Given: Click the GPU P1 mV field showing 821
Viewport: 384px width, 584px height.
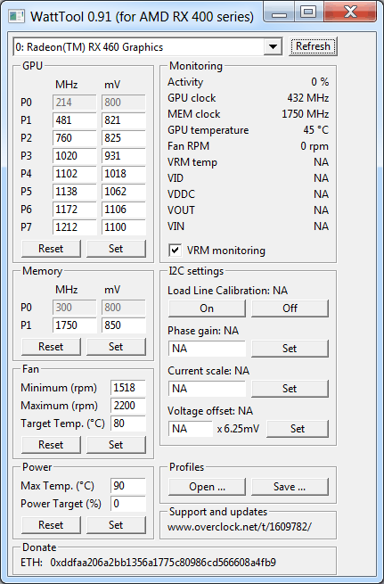Looking at the screenshot, I should coord(123,120).
